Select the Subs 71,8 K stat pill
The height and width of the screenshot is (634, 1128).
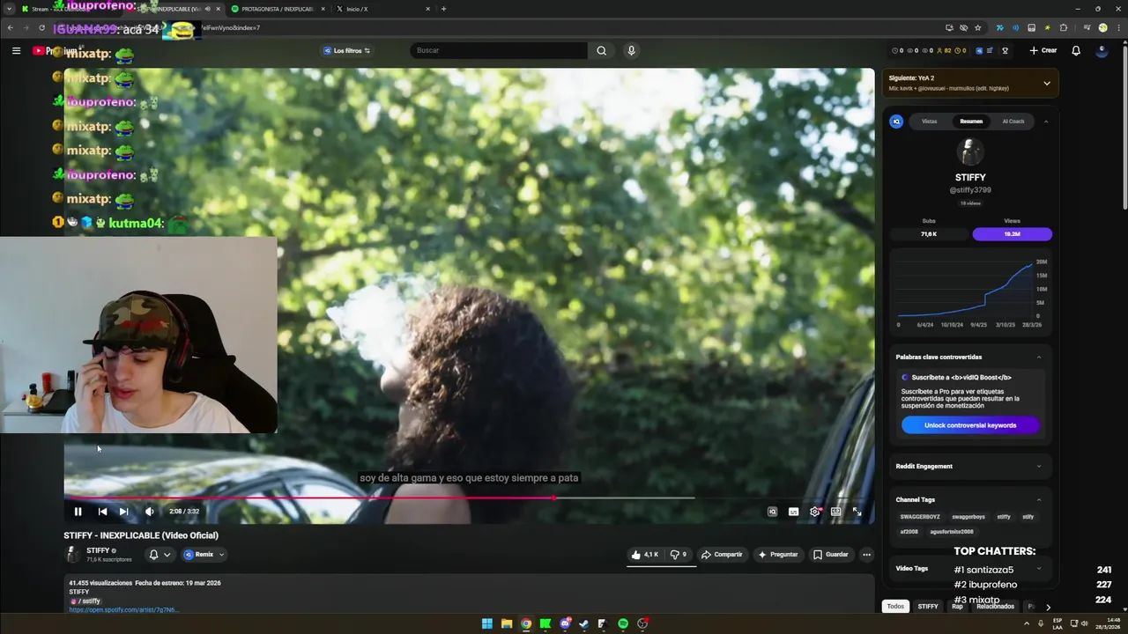pyautogui.click(x=929, y=234)
